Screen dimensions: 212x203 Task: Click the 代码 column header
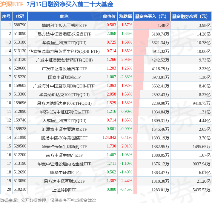pos(20,16)
